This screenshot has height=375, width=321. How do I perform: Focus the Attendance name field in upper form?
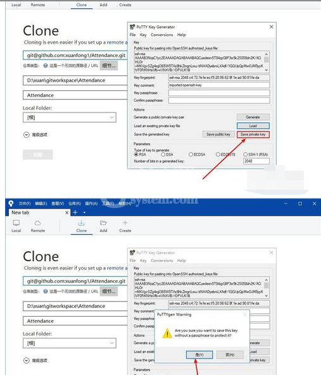click(x=75, y=95)
